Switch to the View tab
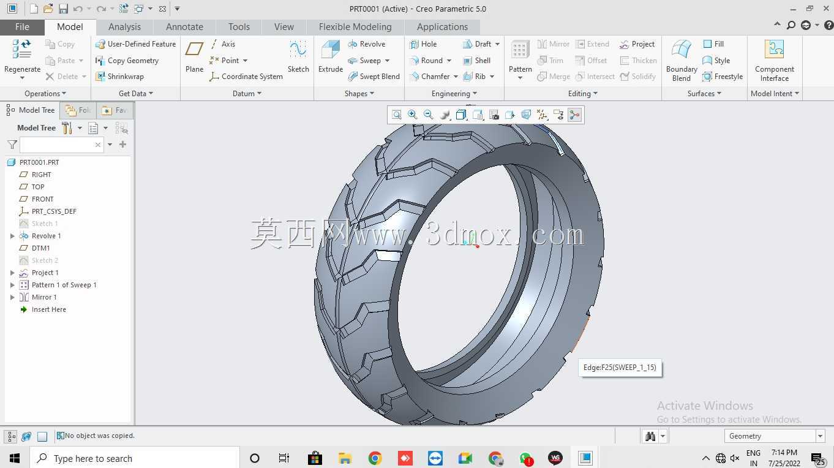Image resolution: width=834 pixels, height=468 pixels. pyautogui.click(x=284, y=27)
